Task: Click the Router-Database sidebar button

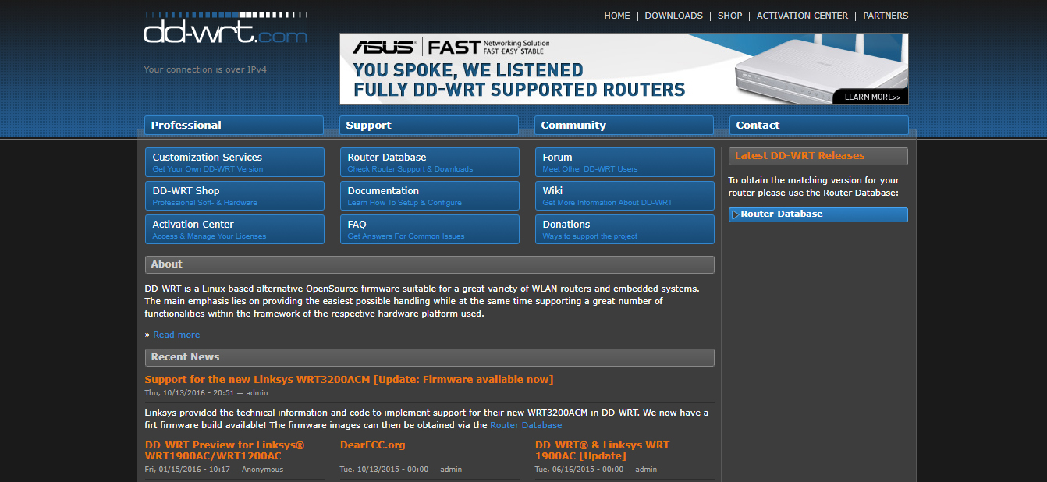Action: point(818,214)
